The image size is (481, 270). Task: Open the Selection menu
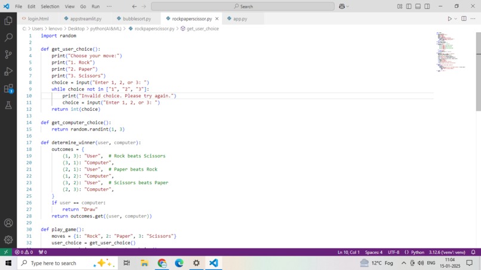[x=50, y=7]
